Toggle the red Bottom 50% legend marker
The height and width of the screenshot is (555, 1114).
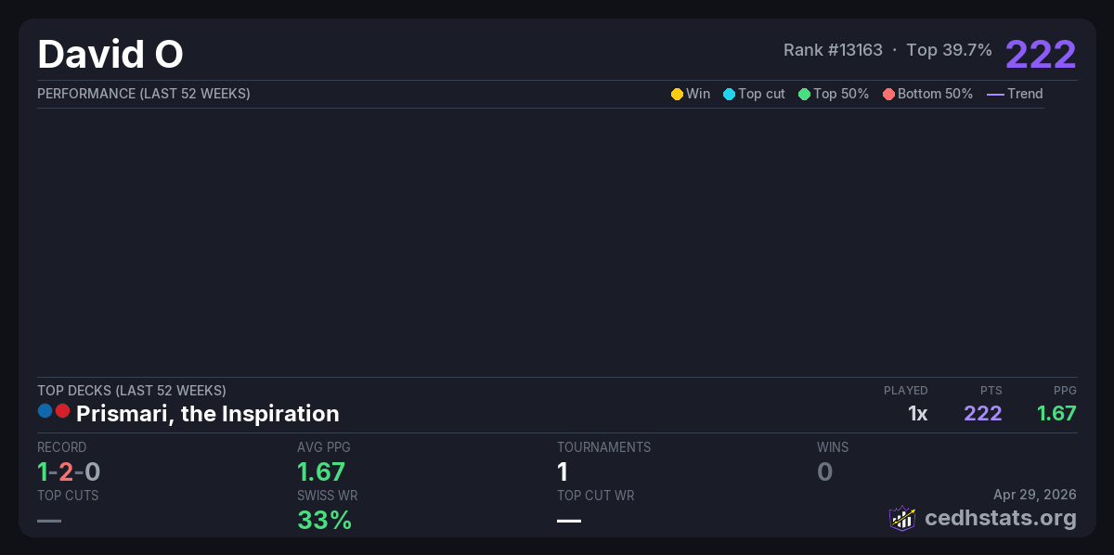click(888, 94)
